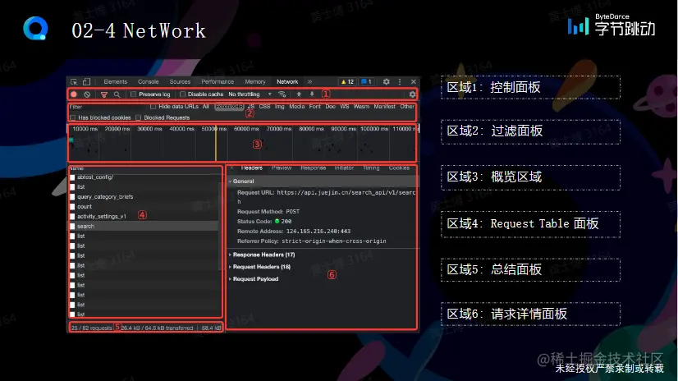This screenshot has height=381, width=678.
Task: Switch to the Console tab
Action: click(x=149, y=82)
